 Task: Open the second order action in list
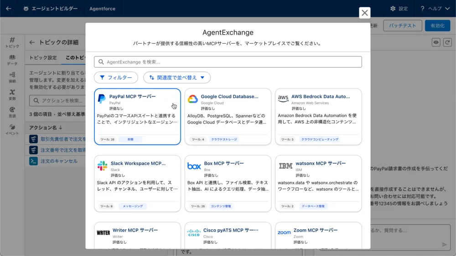(63, 150)
